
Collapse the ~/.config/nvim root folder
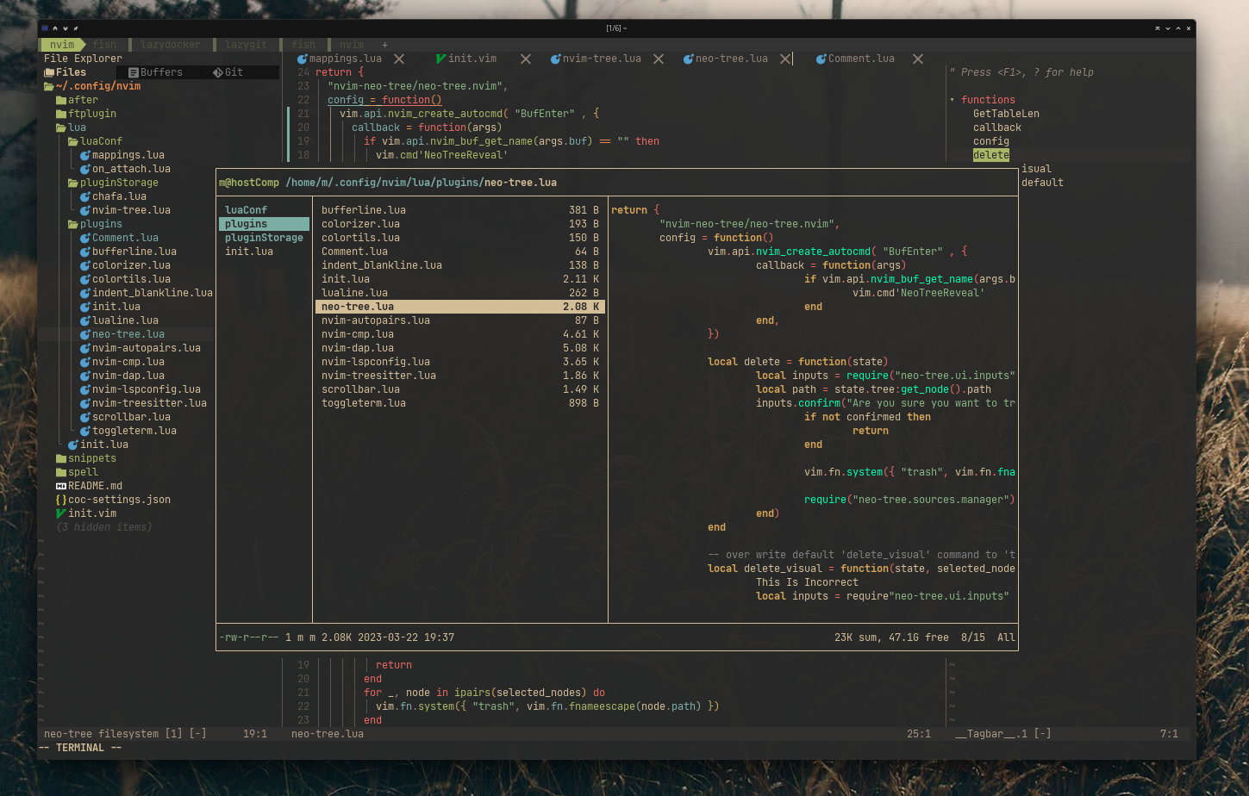click(x=92, y=86)
